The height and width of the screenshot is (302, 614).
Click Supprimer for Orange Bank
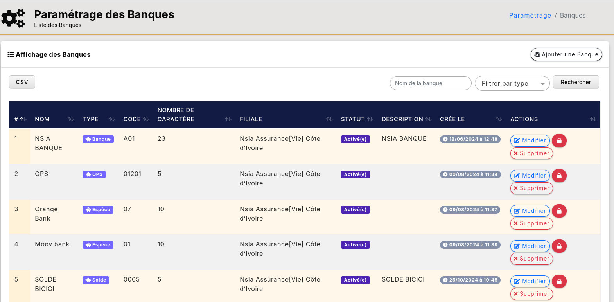[x=531, y=223]
